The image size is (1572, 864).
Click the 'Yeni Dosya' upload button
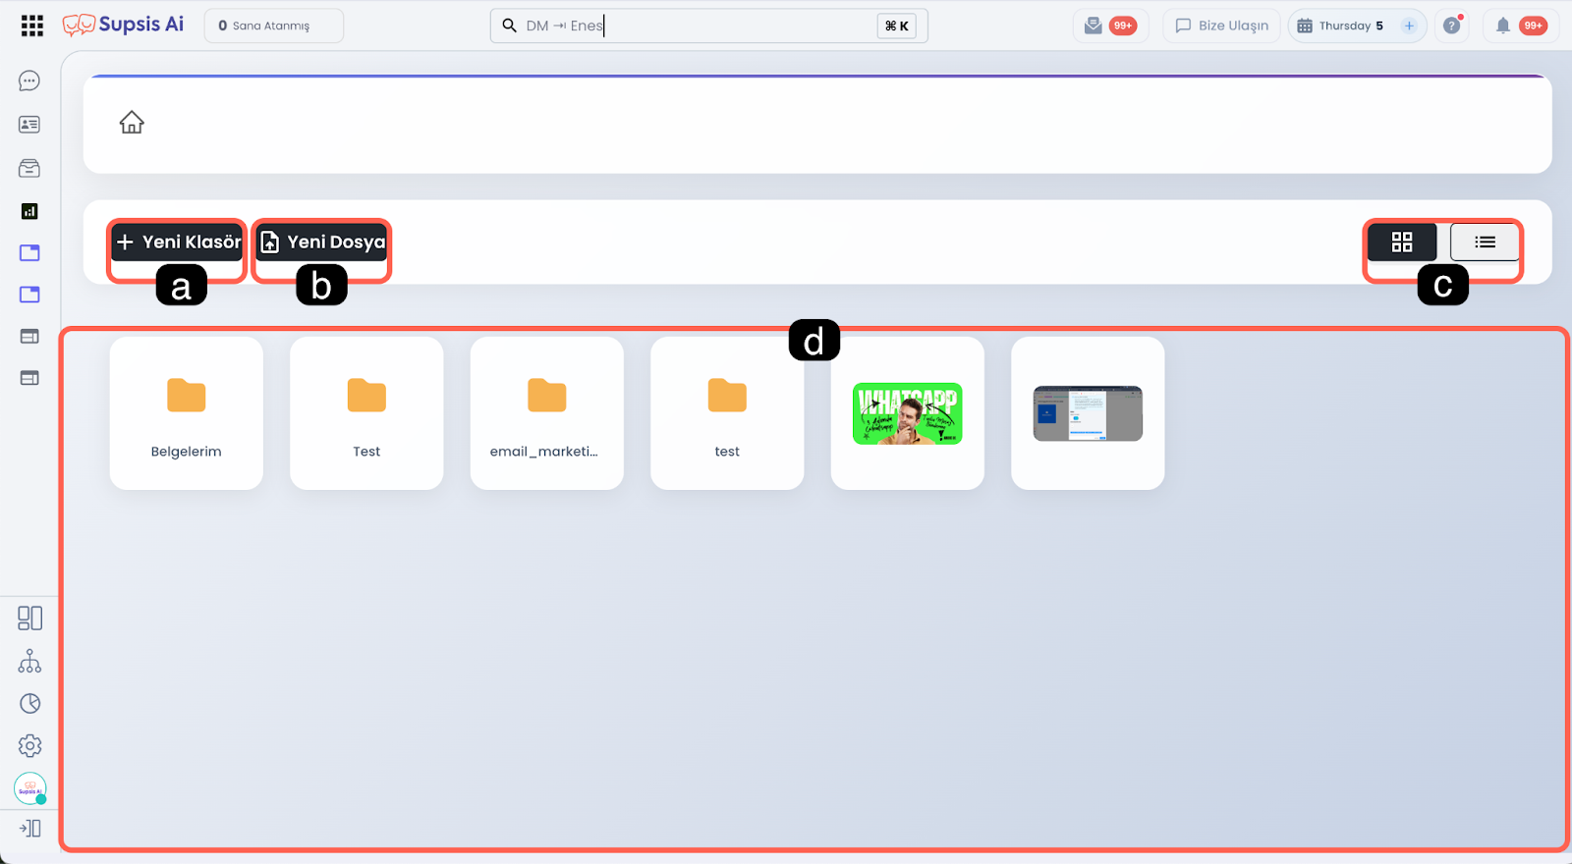coord(321,242)
